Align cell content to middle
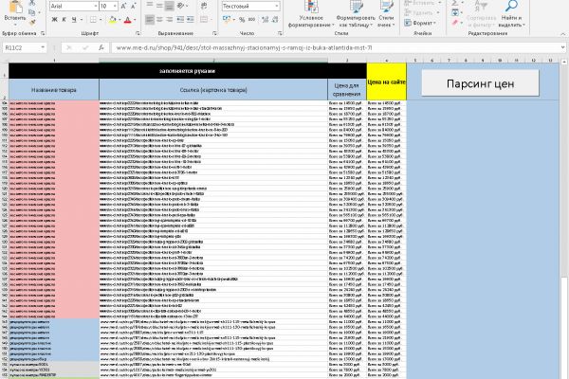569x379 pixels. click(159, 6)
